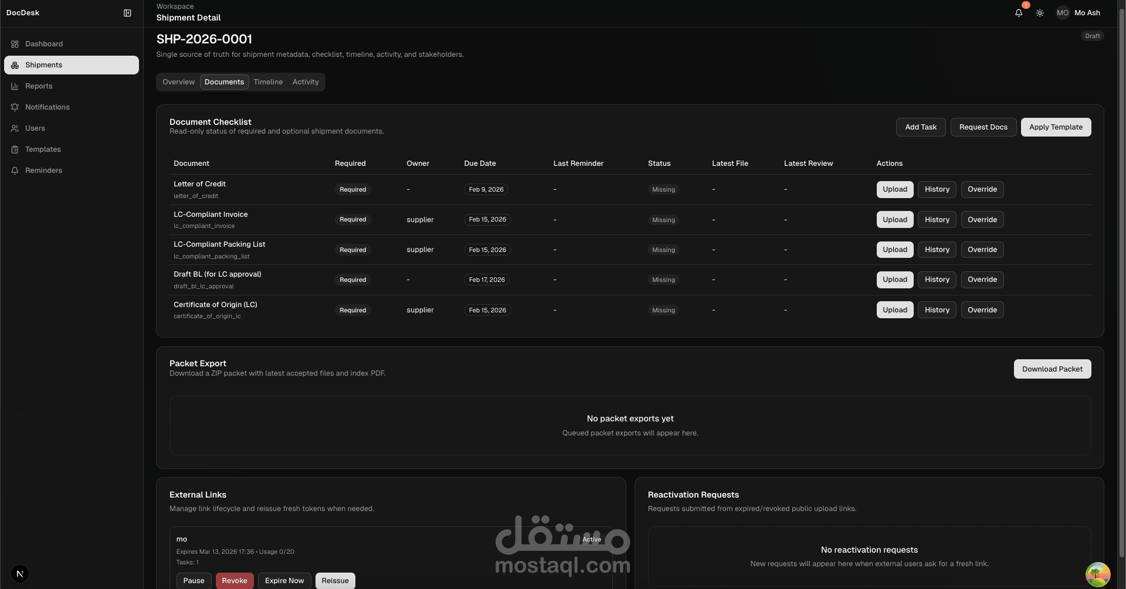
Task: Upload file for LC-Compliant Invoice
Action: (895, 220)
